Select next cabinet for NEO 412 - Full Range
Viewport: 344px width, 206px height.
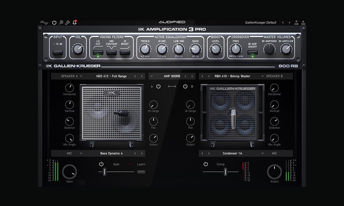(x=142, y=76)
